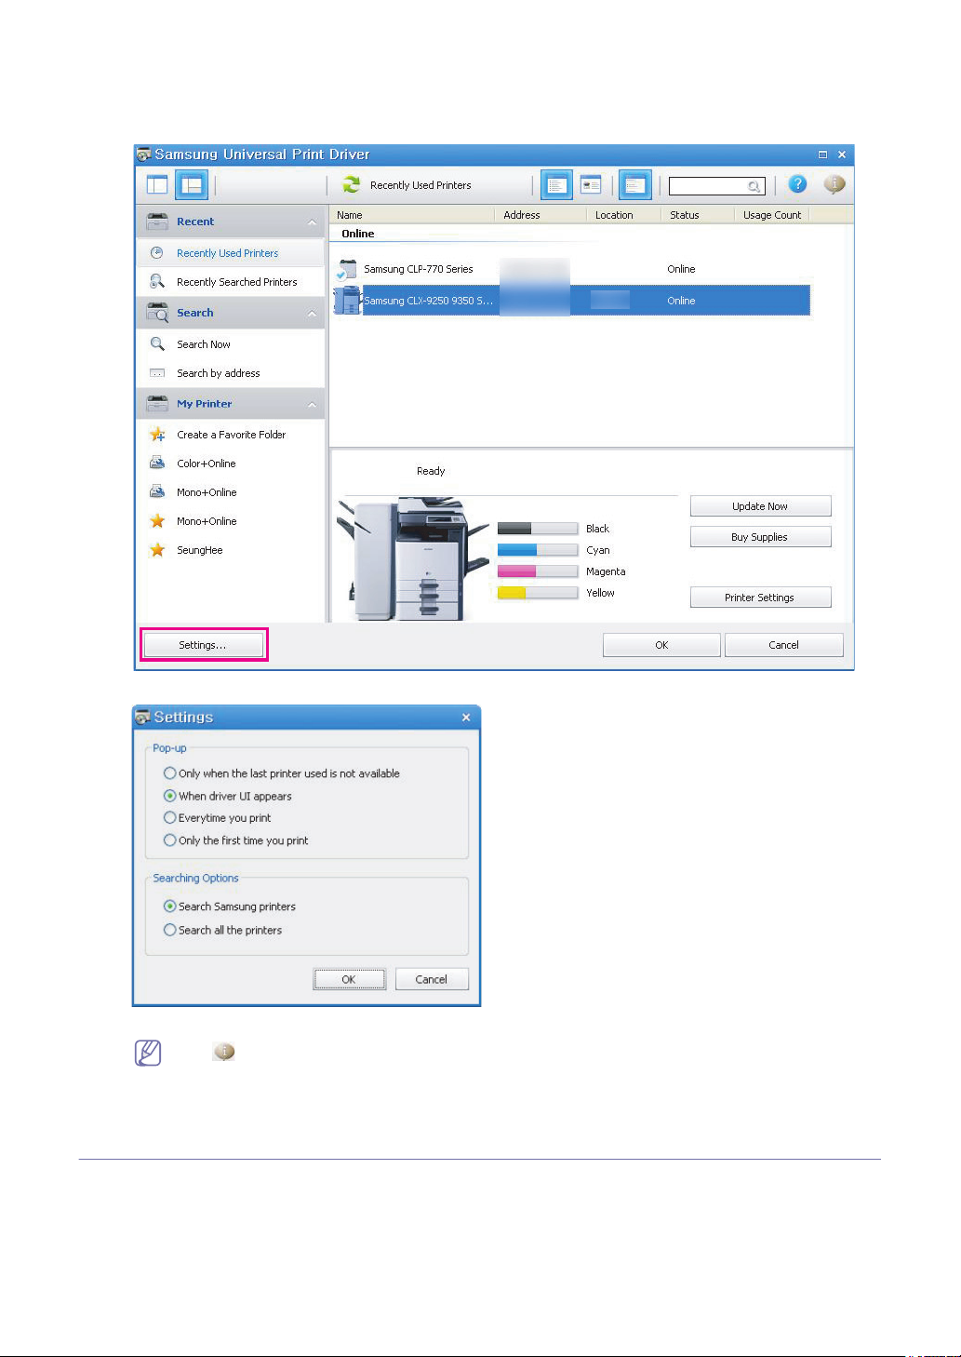
Task: Click the green refresh arrows icon
Action: point(352,185)
